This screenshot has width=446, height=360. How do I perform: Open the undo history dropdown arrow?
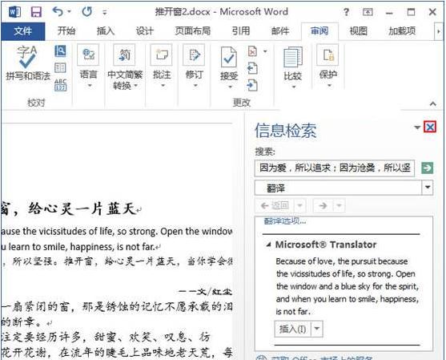(x=70, y=12)
